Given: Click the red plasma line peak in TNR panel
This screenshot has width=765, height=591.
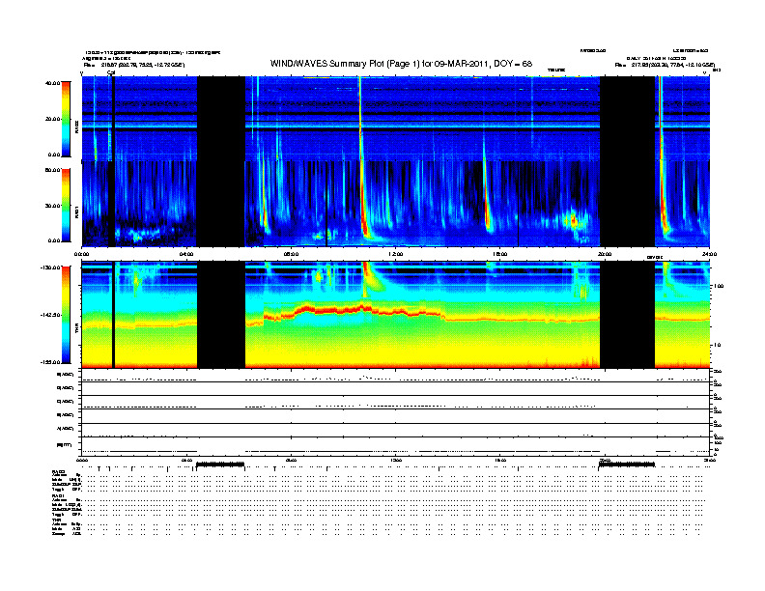Looking at the screenshot, I should coord(362,307).
